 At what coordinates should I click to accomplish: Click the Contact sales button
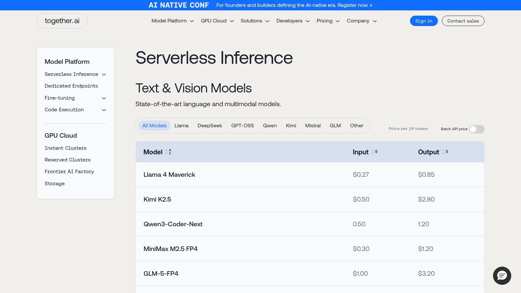[x=463, y=21]
